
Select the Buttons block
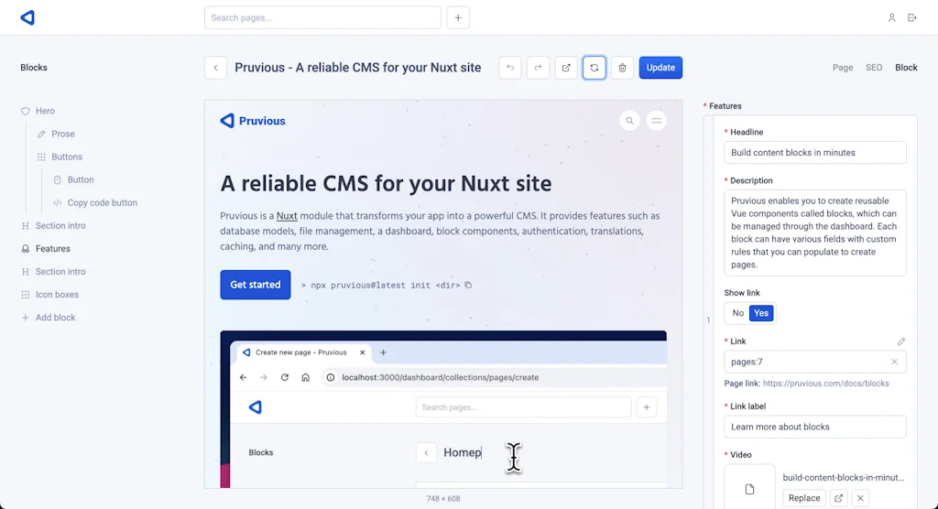(67, 157)
